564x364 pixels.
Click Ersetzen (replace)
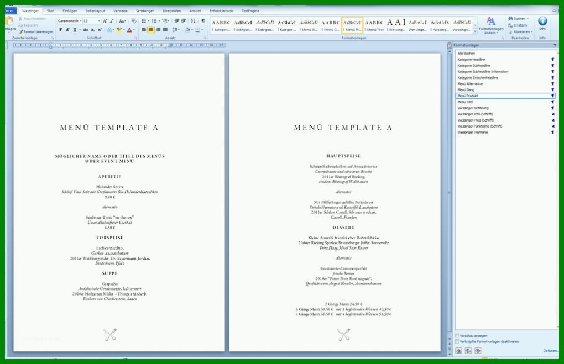coord(518,25)
